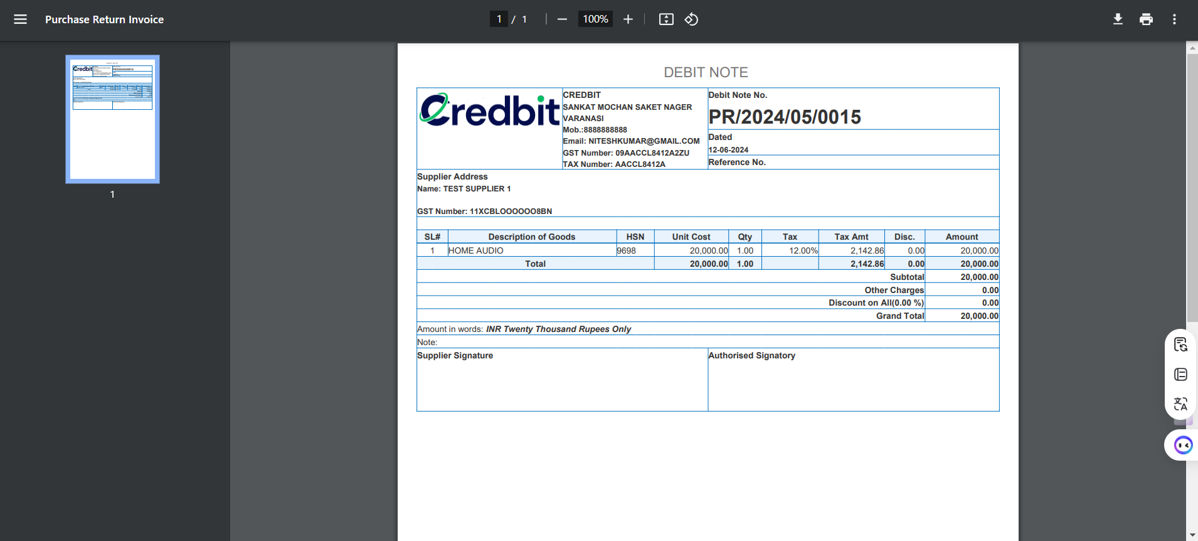1198x541 pixels.
Task: Click the 100% zoom level field
Action: 595,19
